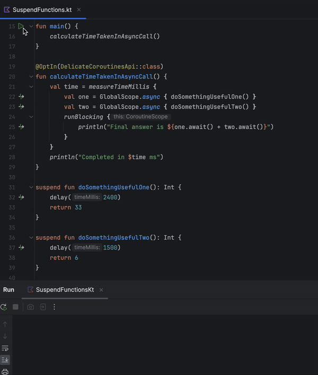The width and height of the screenshot is (318, 375).
Task: Click the Run tool window title
Action: click(x=9, y=289)
